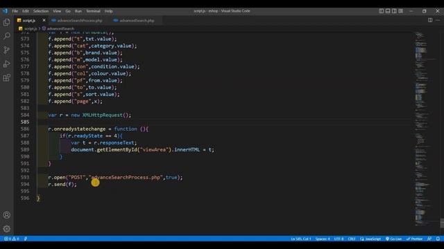Click the Ln 585, Col 1 status
444x249 pixels.
click(x=300, y=239)
